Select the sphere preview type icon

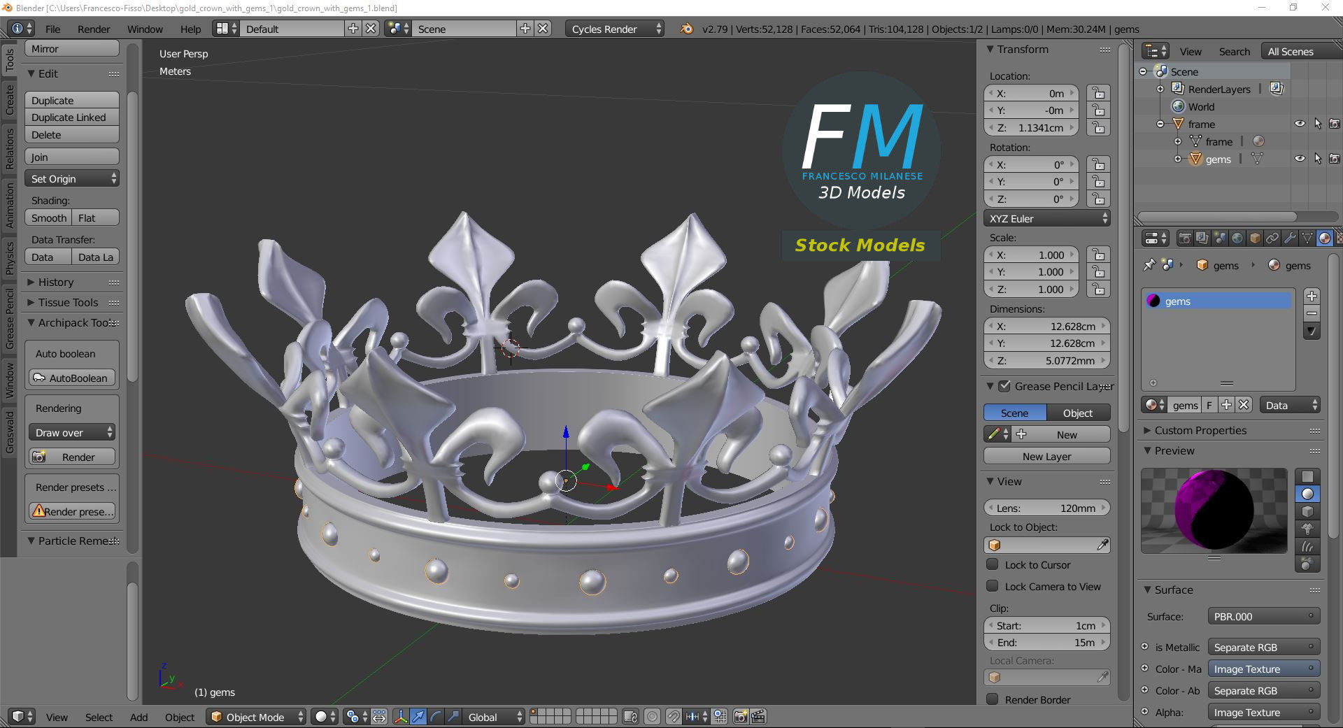[x=1307, y=494]
